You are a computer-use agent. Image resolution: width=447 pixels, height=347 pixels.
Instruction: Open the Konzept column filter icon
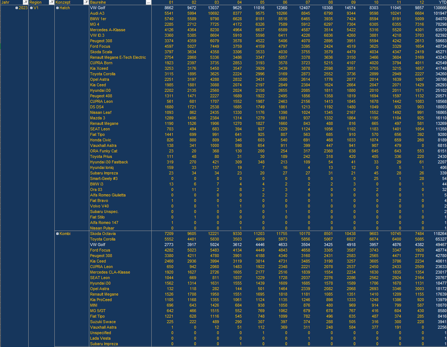(86, 3)
